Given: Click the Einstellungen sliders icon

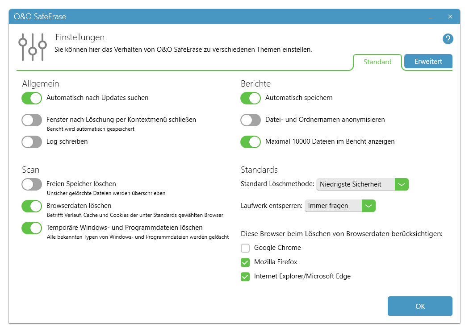Looking at the screenshot, I should coord(33,47).
